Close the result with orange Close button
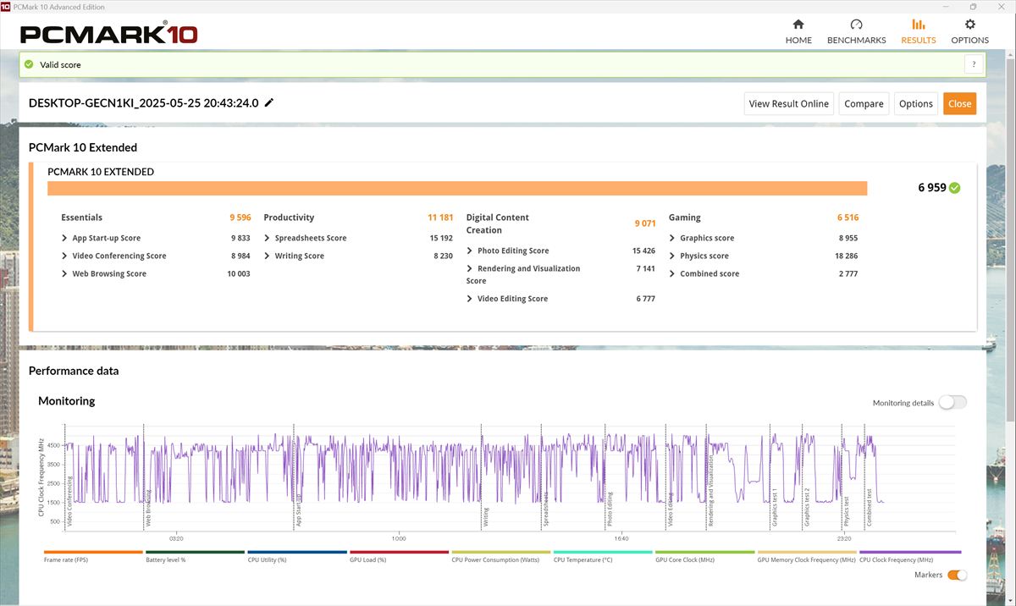Viewport: 1016px width, 606px height. (x=959, y=103)
